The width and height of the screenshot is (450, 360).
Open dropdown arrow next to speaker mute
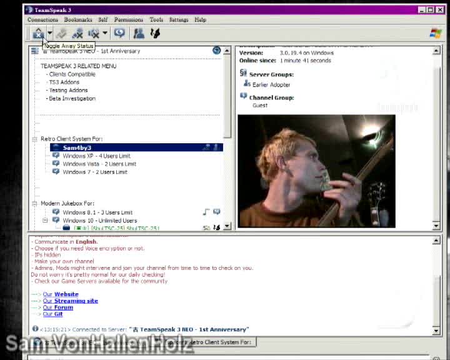(105, 32)
